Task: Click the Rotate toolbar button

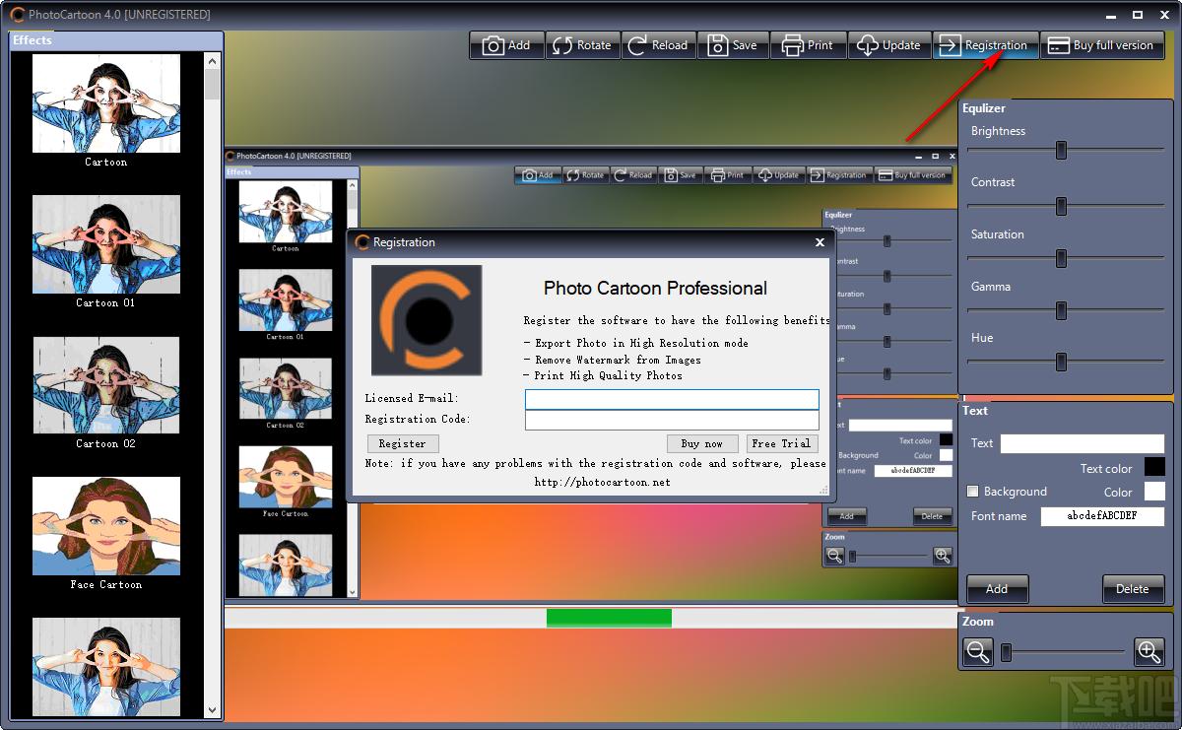Action: [581, 45]
